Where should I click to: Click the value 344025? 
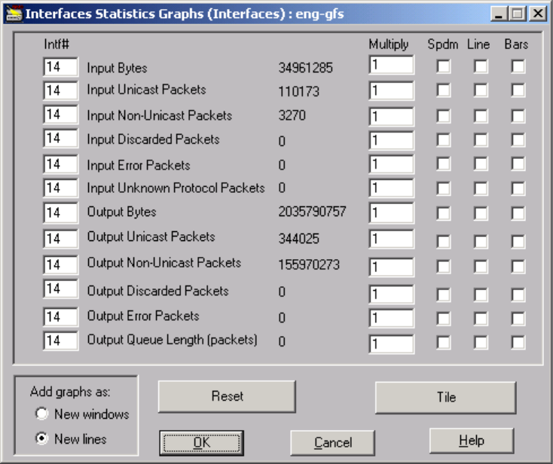coord(298,239)
